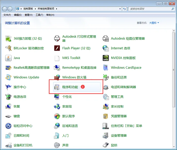Click the 个性化 monitor icon
The height and width of the screenshot is (150, 177).
point(57,97)
